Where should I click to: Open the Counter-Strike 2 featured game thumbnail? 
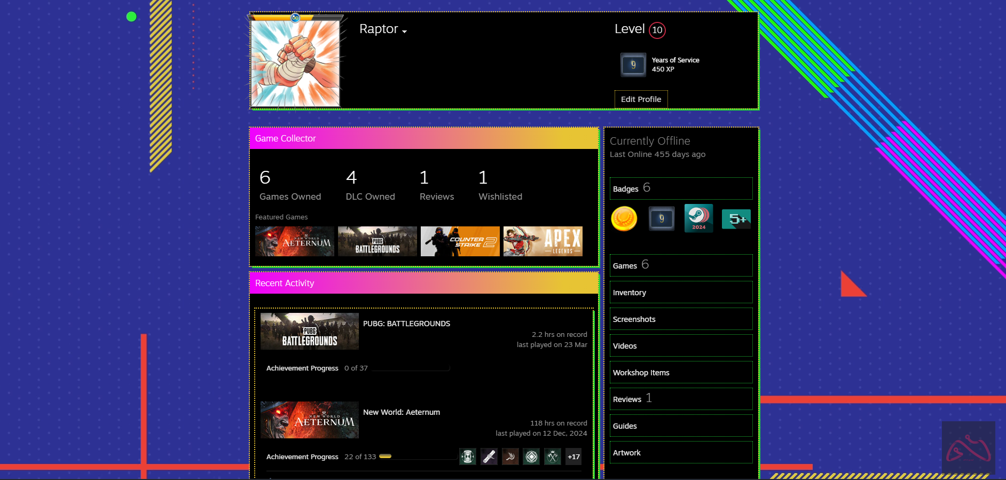point(460,241)
